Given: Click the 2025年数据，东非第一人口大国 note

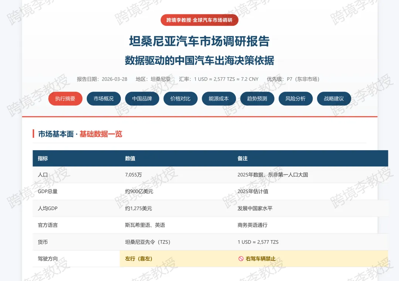Looking at the screenshot, I should pyautogui.click(x=273, y=175).
